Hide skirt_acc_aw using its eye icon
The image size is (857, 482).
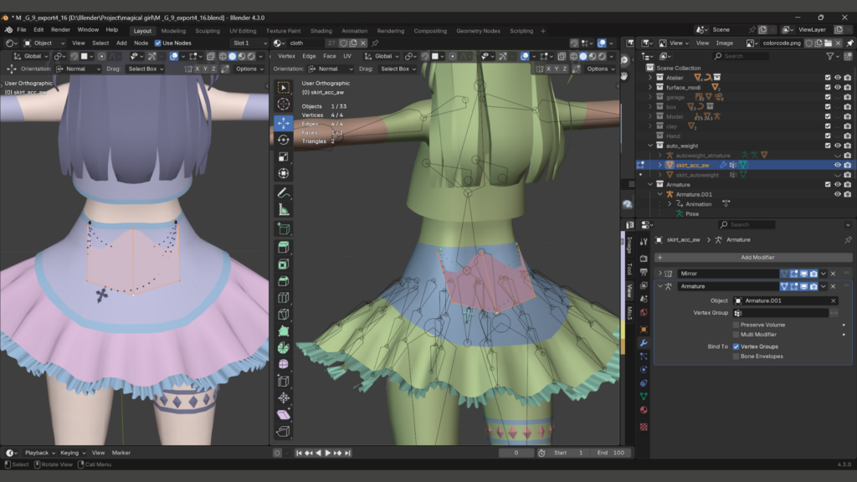click(837, 165)
